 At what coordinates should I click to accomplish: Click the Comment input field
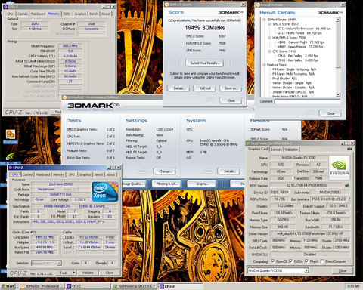(307, 101)
